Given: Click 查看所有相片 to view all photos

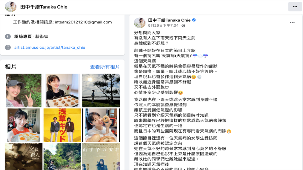Looking at the screenshot, I should tap(105, 67).
